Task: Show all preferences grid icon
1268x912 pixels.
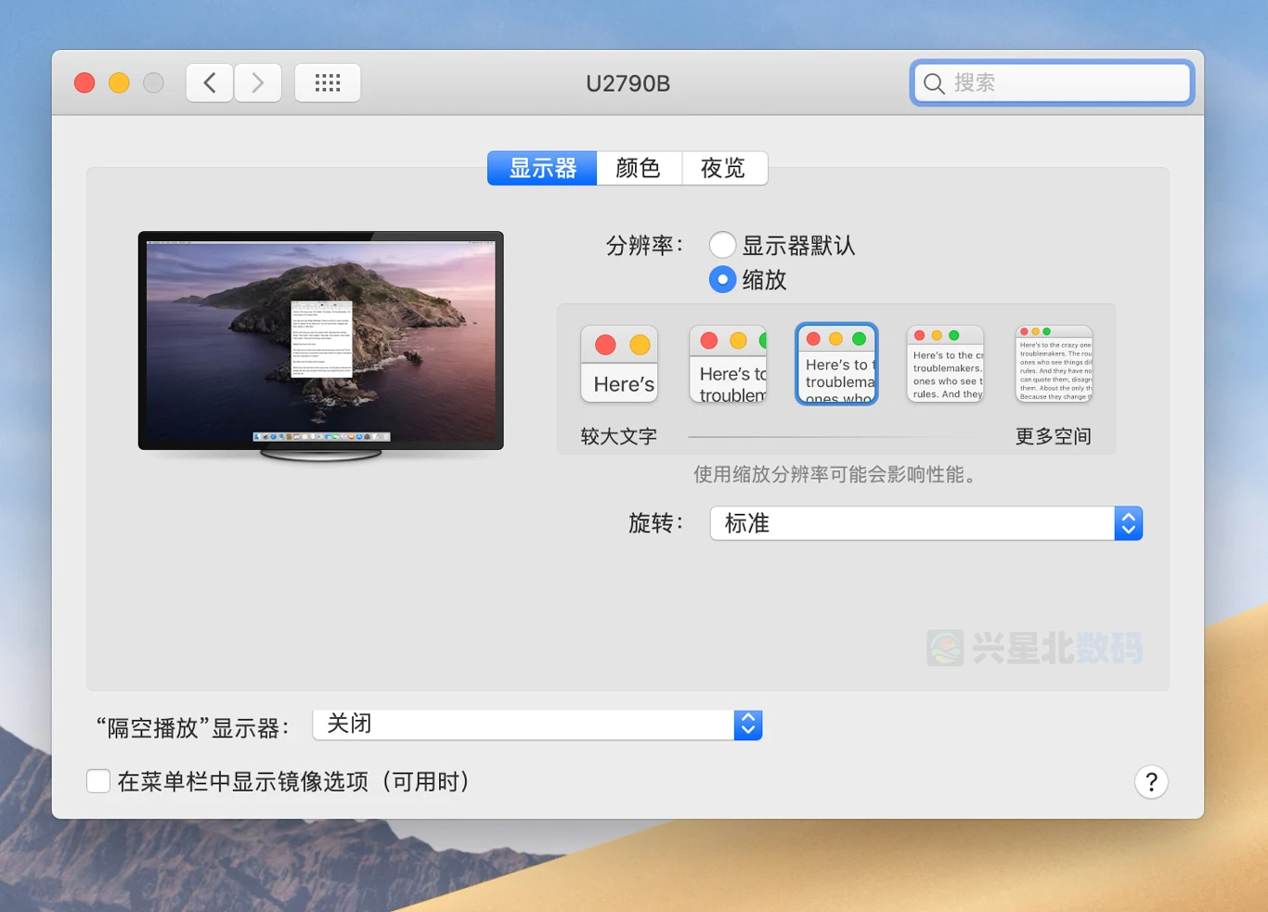Action: (x=328, y=83)
